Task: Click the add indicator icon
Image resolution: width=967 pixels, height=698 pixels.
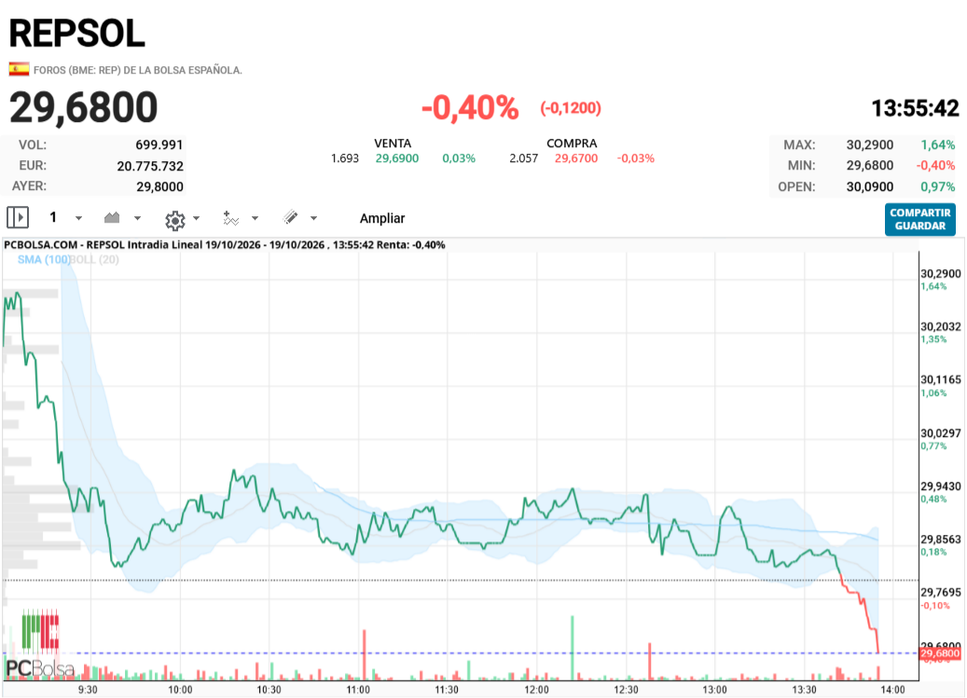Action: pyautogui.click(x=230, y=218)
